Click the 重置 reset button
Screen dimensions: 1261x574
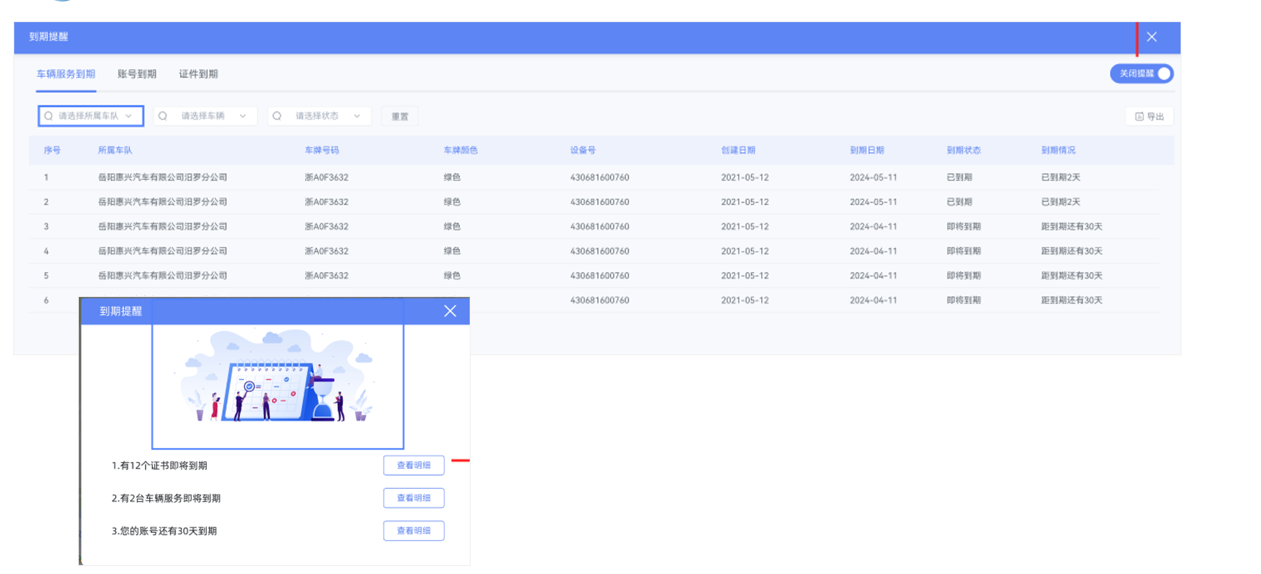click(x=400, y=117)
